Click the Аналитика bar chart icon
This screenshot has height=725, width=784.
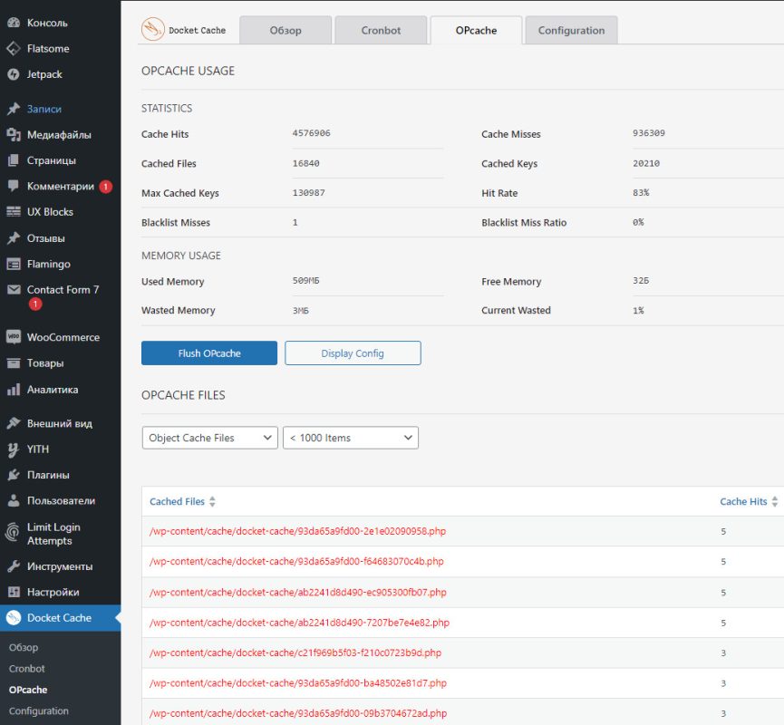click(13, 390)
